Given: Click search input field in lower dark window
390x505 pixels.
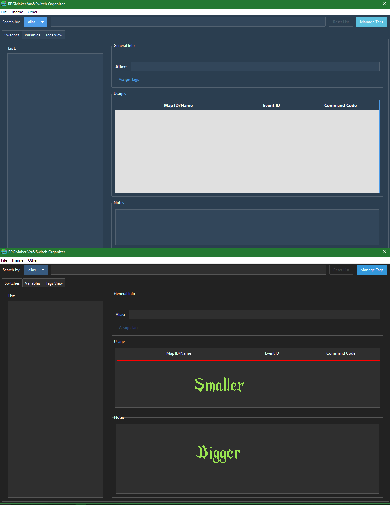Looking at the screenshot, I should tap(188, 270).
